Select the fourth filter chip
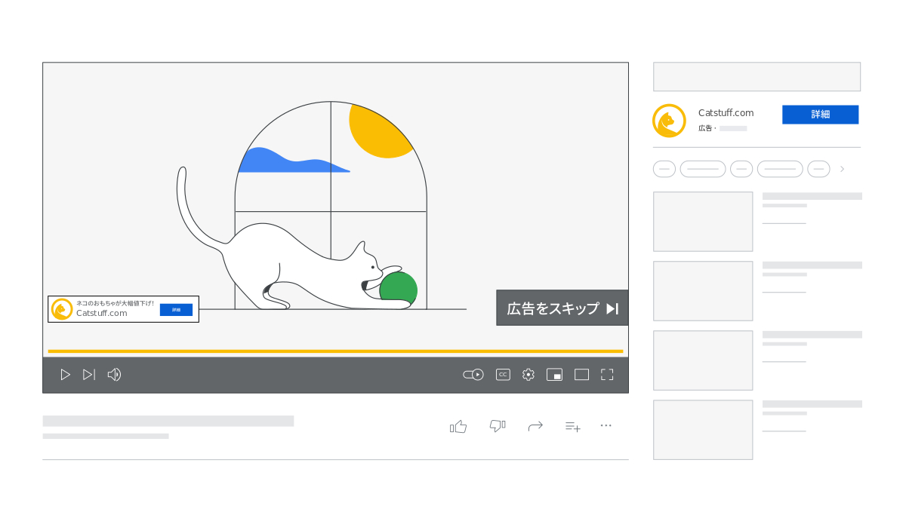This screenshot has height=509, width=906. point(780,169)
